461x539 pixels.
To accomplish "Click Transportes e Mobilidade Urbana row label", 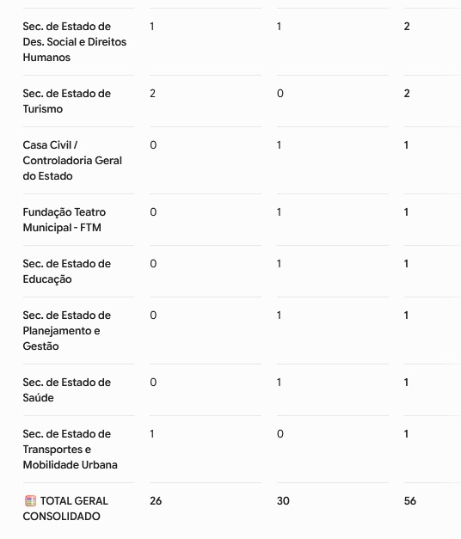I will coord(71,450).
